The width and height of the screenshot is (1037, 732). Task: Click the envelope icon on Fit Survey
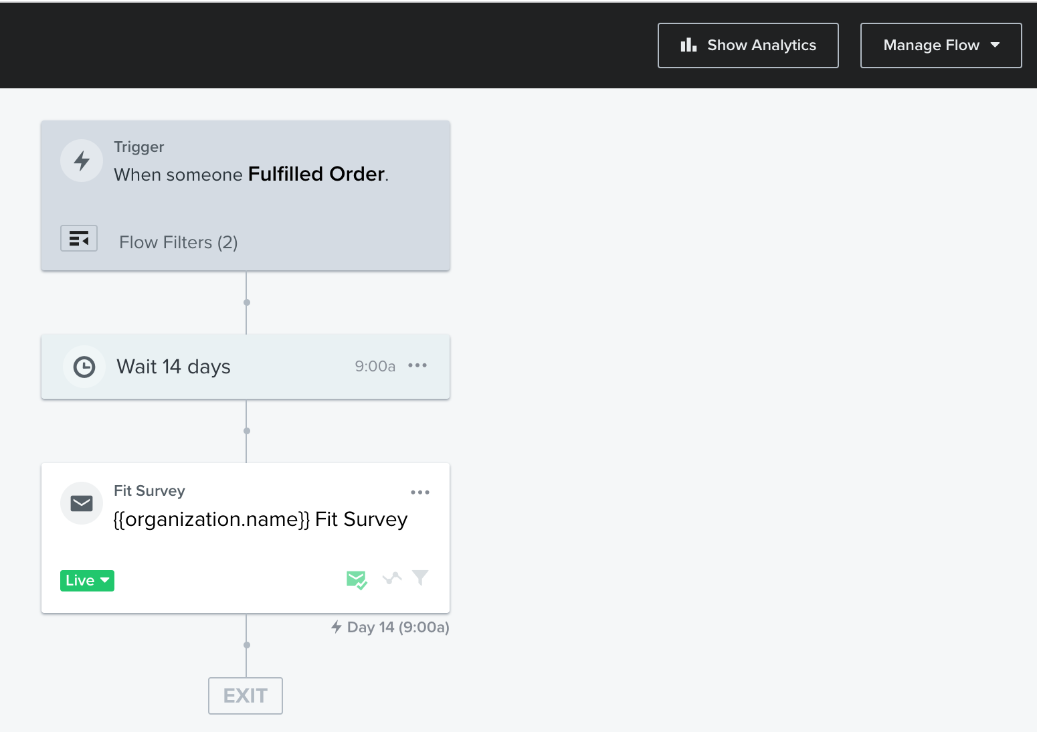pos(82,503)
